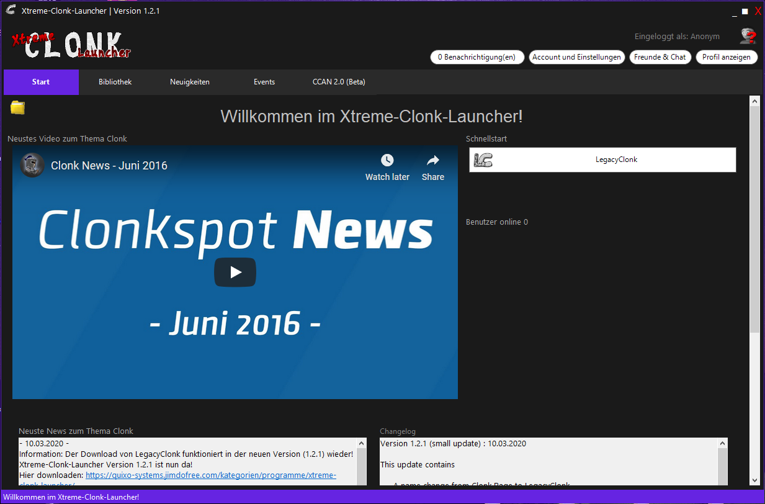The height and width of the screenshot is (504, 765).
Task: Open Account und Einstellungen
Action: pos(576,57)
